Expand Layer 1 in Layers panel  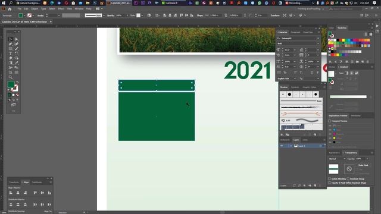pyautogui.click(x=291, y=146)
